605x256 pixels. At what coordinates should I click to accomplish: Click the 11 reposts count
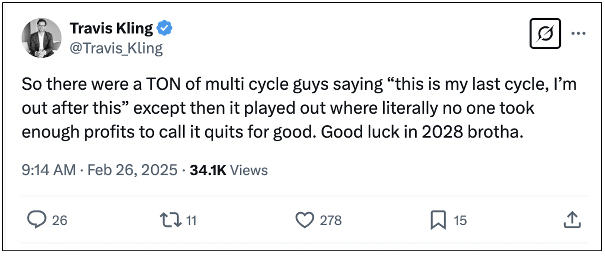click(x=191, y=221)
